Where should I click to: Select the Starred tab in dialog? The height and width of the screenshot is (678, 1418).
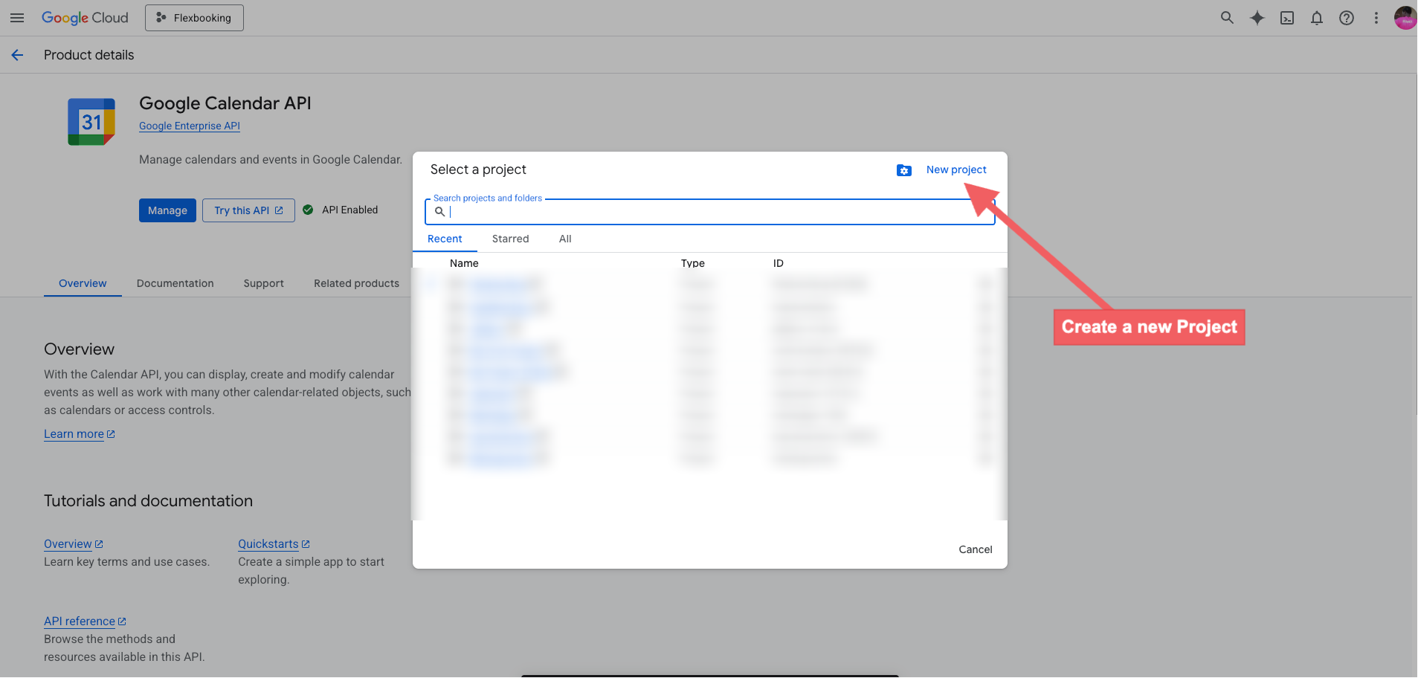click(x=511, y=239)
